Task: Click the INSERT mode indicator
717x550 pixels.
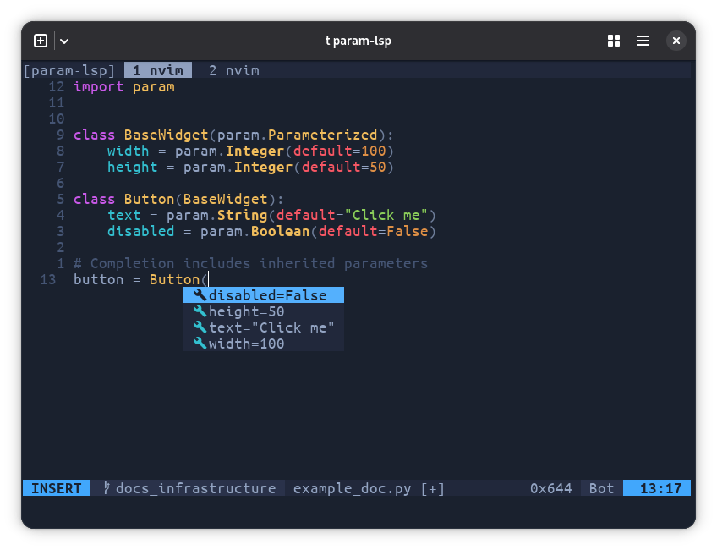Action: pyautogui.click(x=57, y=488)
